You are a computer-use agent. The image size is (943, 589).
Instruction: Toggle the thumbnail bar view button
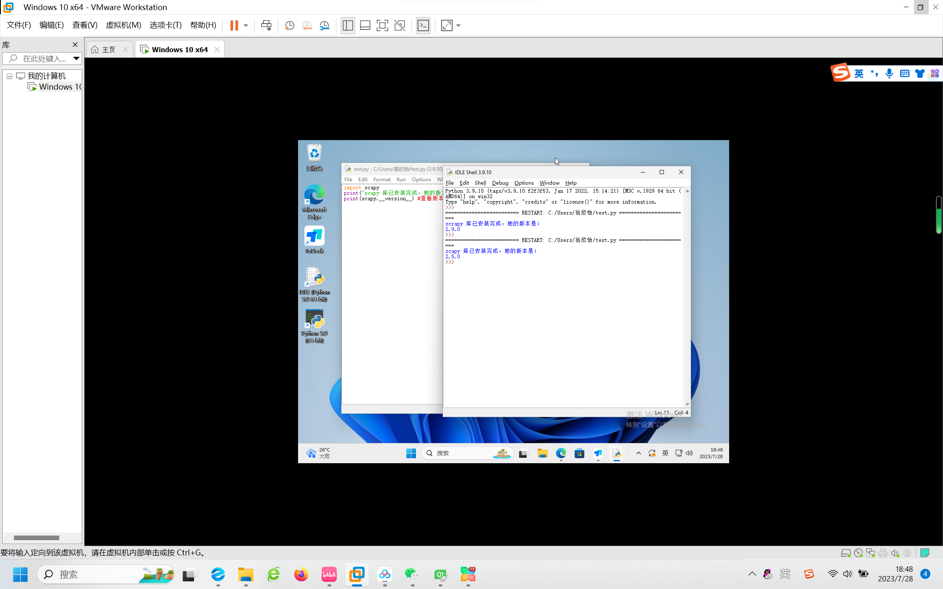click(365, 26)
